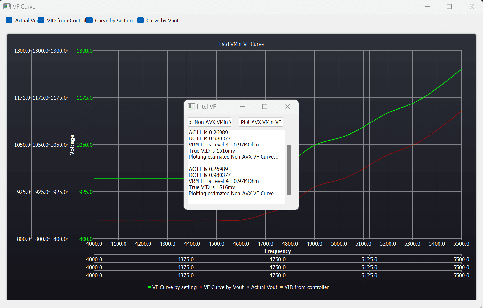Click the 'VF Curve by Vout' legend label
This screenshot has height=308, width=483.
pyautogui.click(x=224, y=287)
